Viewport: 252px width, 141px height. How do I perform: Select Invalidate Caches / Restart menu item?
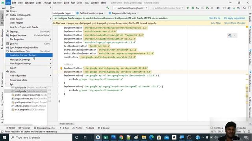[x=29, y=55]
